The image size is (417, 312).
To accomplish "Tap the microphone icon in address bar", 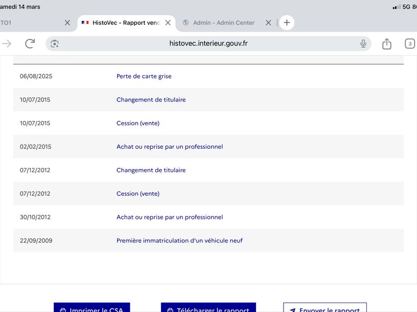I will click(x=363, y=44).
